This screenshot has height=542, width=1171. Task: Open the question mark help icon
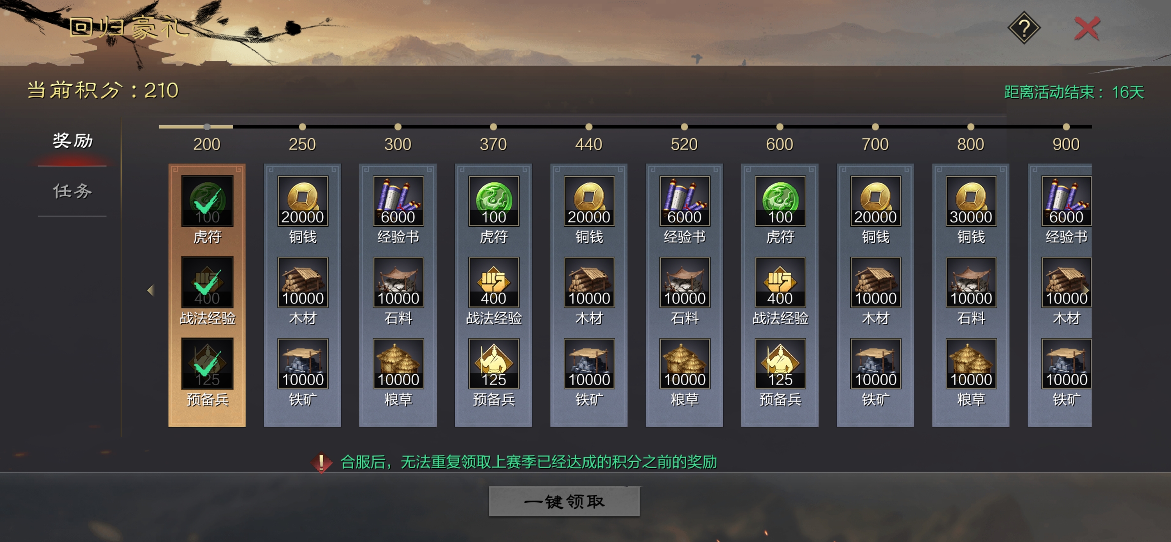1024,28
